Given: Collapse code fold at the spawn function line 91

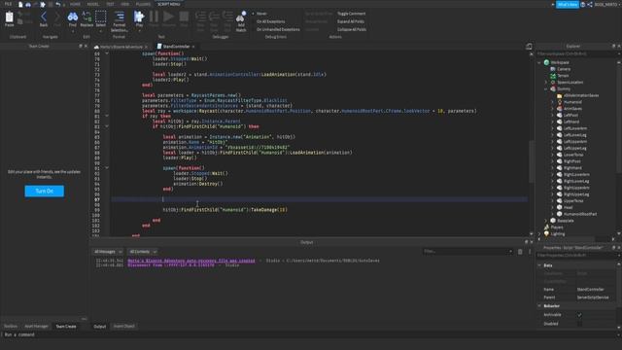Looking at the screenshot, I should [107, 168].
